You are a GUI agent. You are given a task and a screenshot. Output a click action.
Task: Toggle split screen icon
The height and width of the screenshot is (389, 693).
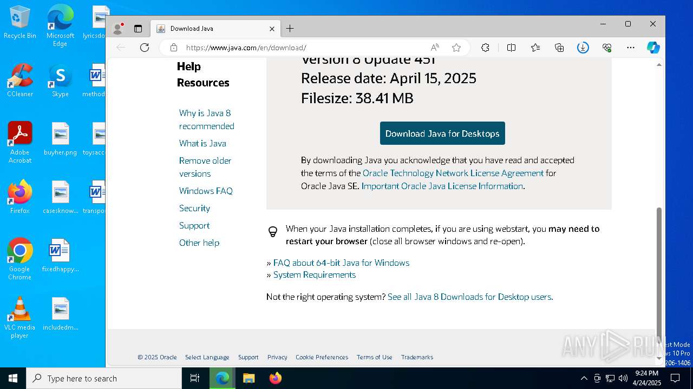coord(511,48)
